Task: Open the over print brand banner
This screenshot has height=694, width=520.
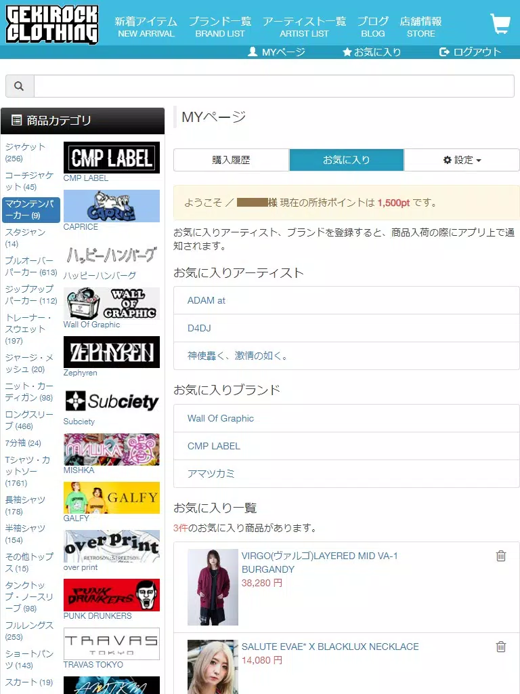Action: (x=112, y=546)
